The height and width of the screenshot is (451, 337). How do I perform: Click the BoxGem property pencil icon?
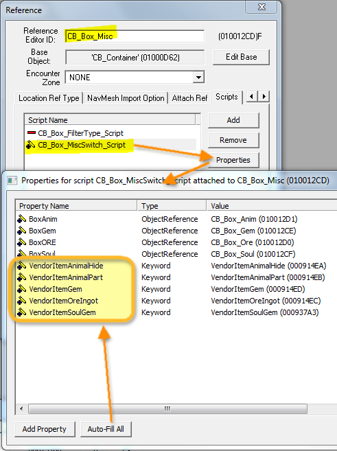pos(21,231)
